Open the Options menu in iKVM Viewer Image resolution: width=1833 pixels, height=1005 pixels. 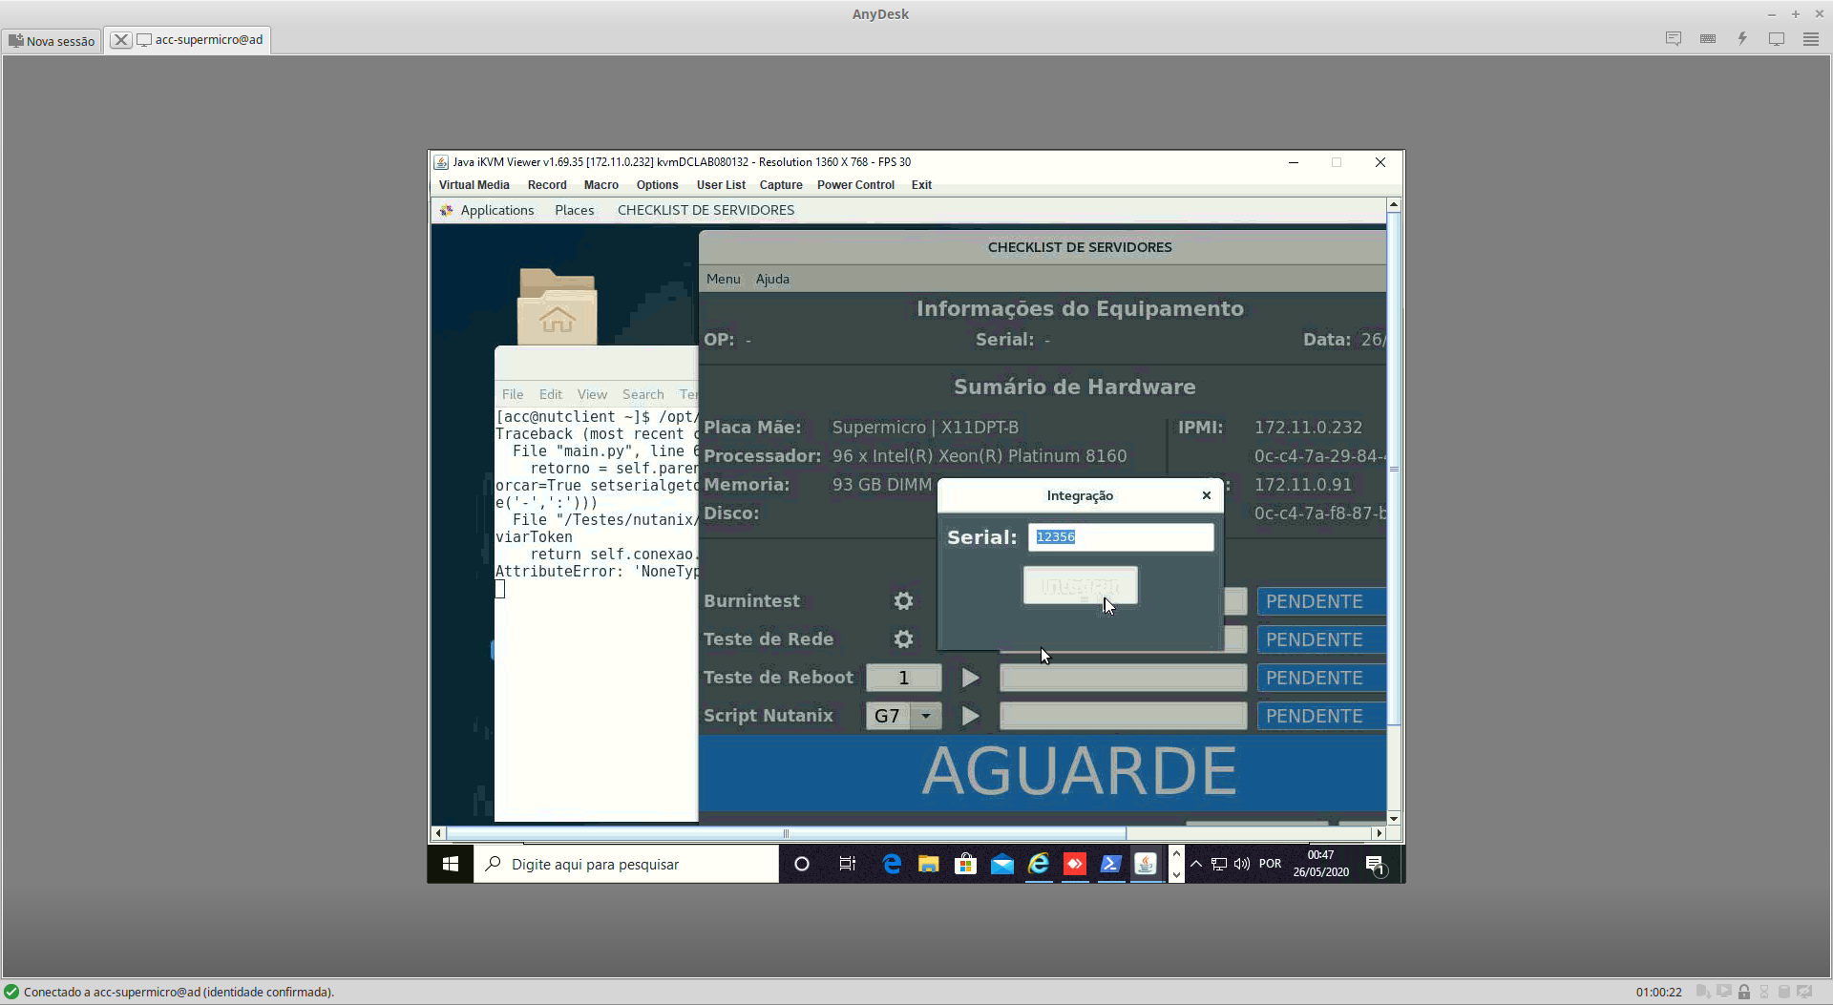coord(657,185)
